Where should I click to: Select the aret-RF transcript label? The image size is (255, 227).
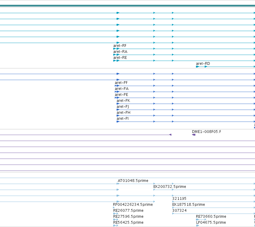[120, 46]
